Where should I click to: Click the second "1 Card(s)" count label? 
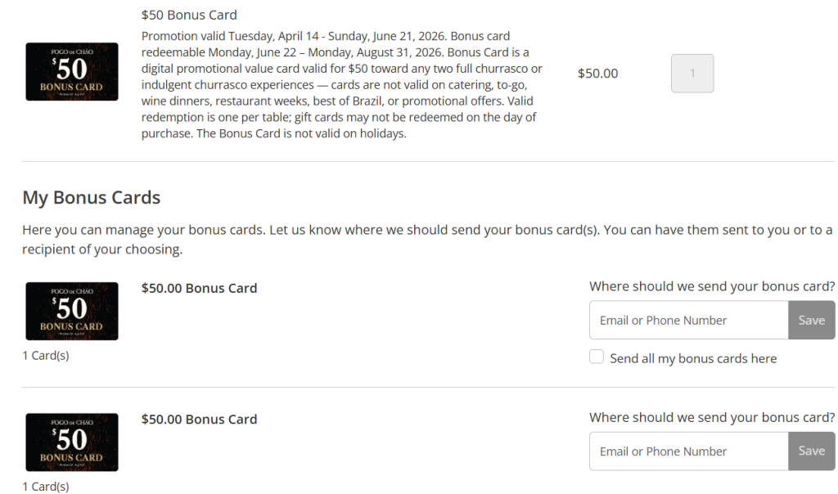[x=46, y=487]
